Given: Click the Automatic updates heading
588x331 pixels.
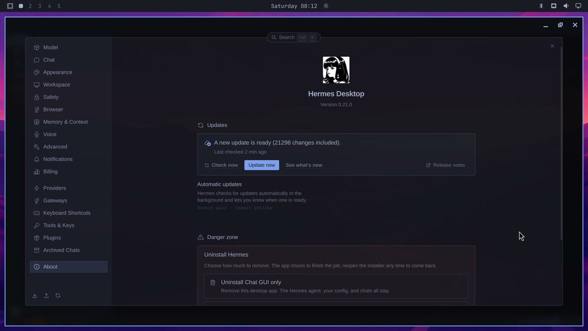Looking at the screenshot, I should (220, 184).
